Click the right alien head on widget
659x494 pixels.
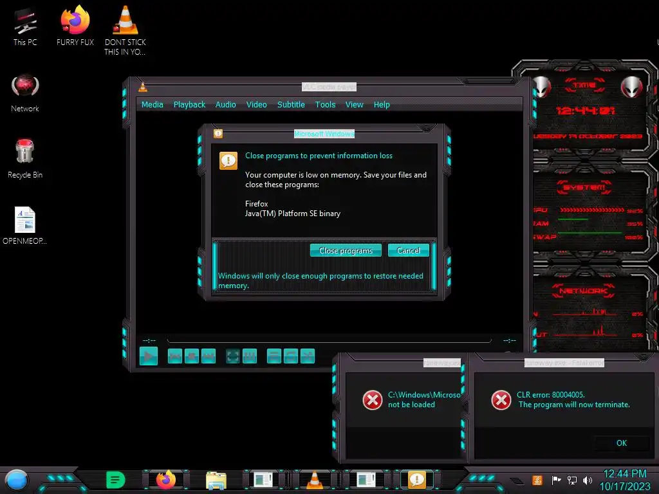coord(631,87)
